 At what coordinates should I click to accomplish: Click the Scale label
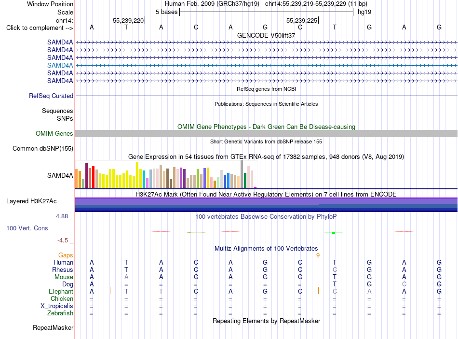click(x=65, y=12)
